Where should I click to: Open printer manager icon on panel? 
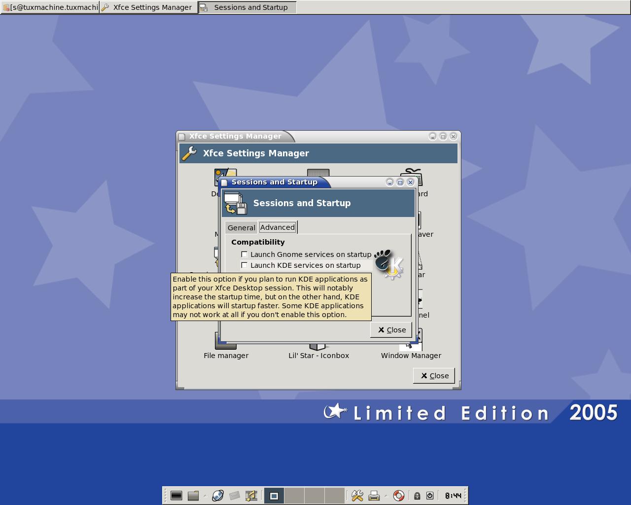(374, 496)
